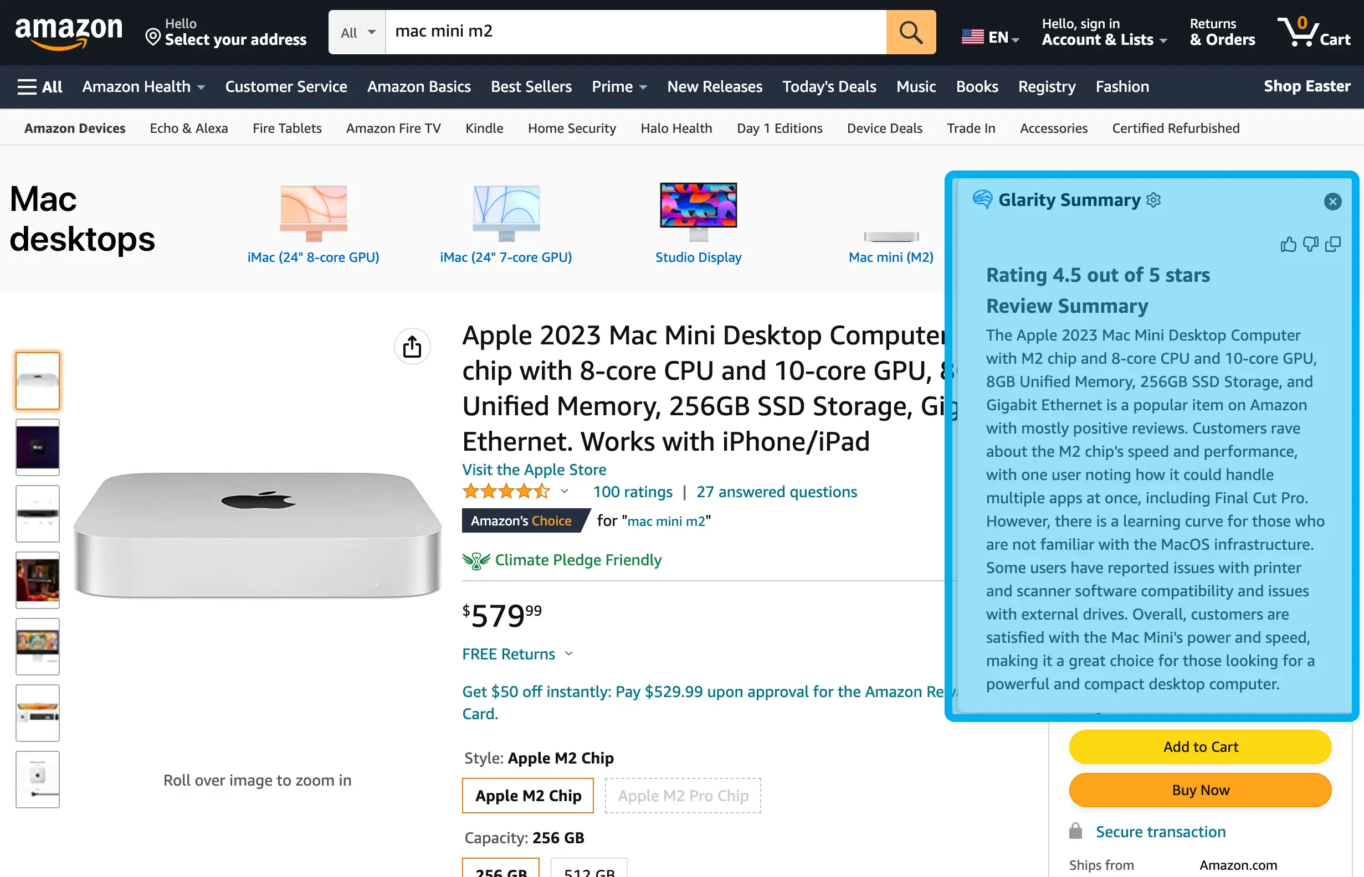Visit the Apple Store link

click(534, 469)
